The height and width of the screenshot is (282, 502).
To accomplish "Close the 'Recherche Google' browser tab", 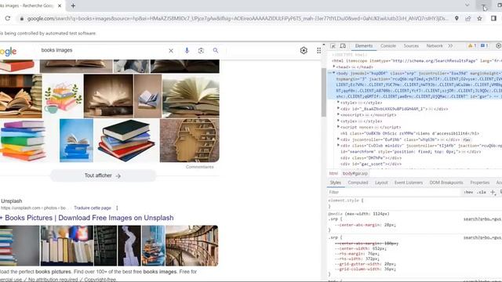I will pos(60,5).
